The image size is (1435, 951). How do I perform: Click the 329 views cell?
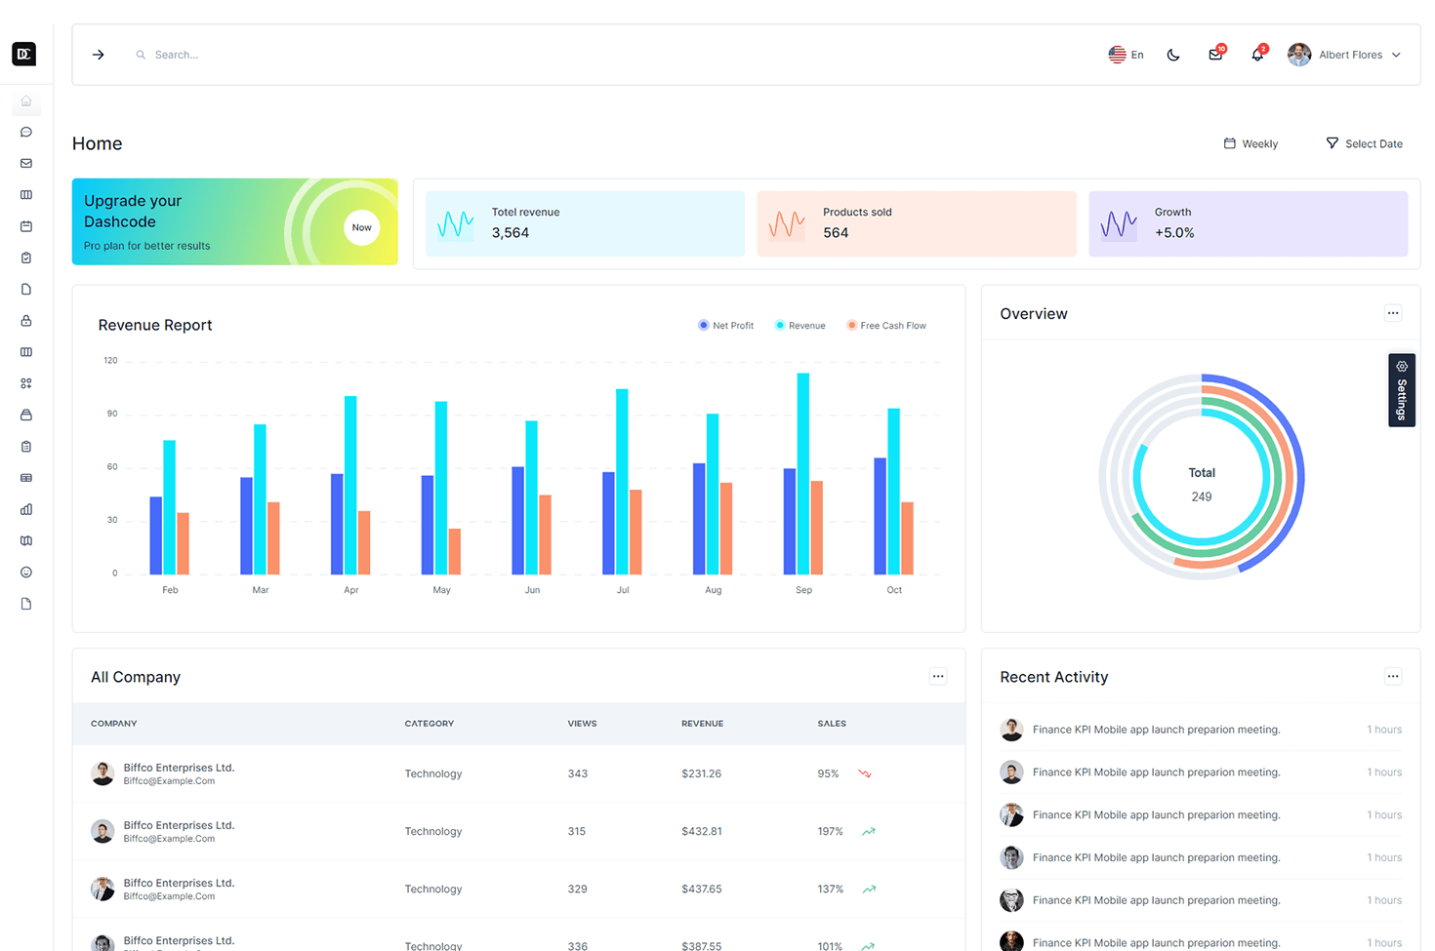578,889
